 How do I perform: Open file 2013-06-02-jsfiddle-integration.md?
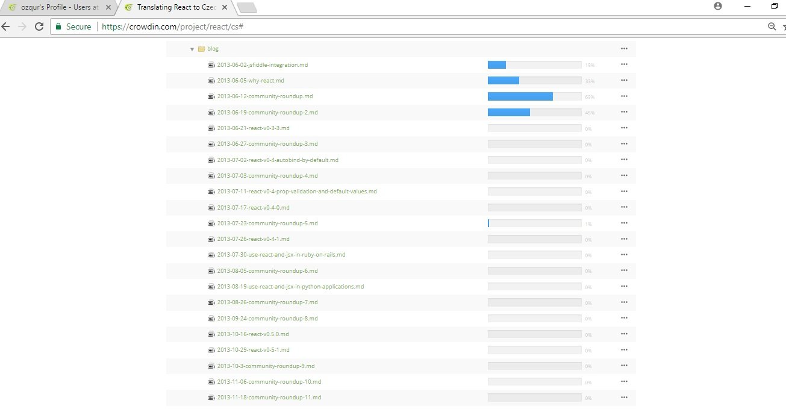[x=263, y=64]
